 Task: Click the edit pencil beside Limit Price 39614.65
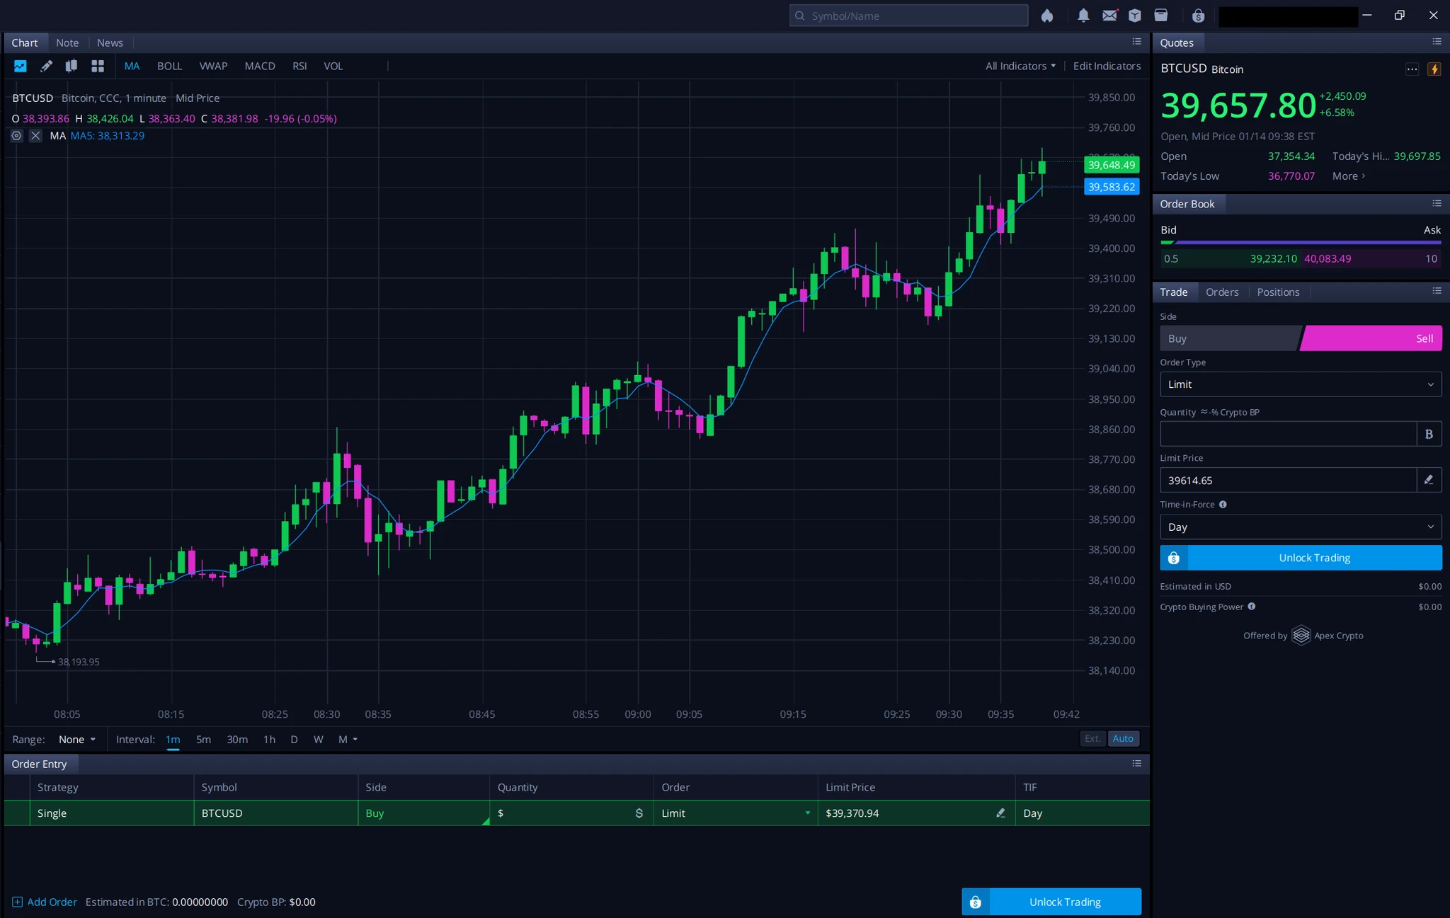[x=1429, y=480]
